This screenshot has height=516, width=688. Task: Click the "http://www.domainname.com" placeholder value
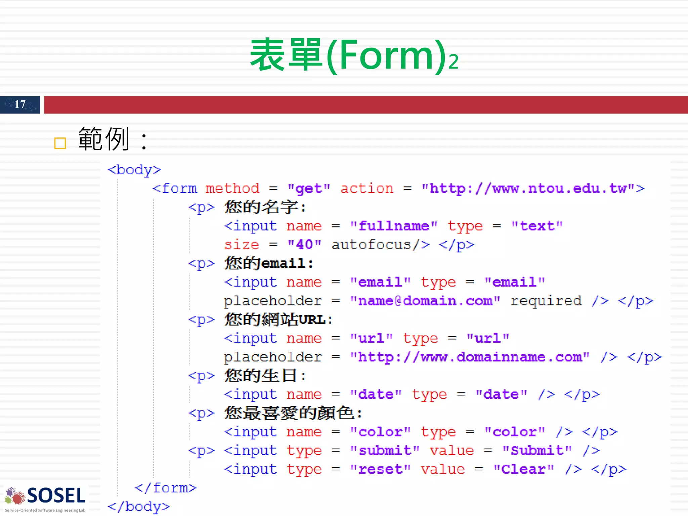[x=470, y=357]
